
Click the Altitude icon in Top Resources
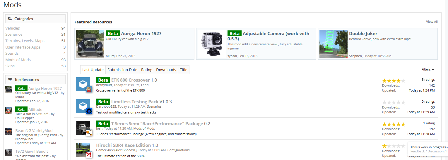[x=9, y=110]
